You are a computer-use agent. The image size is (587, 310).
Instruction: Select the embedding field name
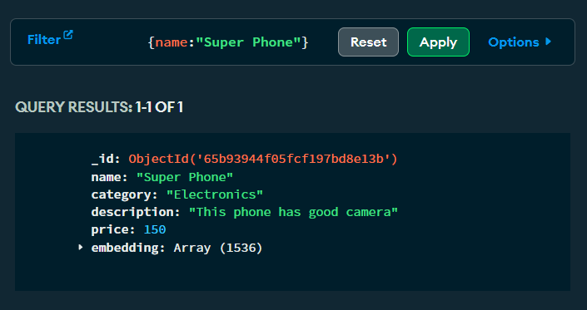pos(125,248)
